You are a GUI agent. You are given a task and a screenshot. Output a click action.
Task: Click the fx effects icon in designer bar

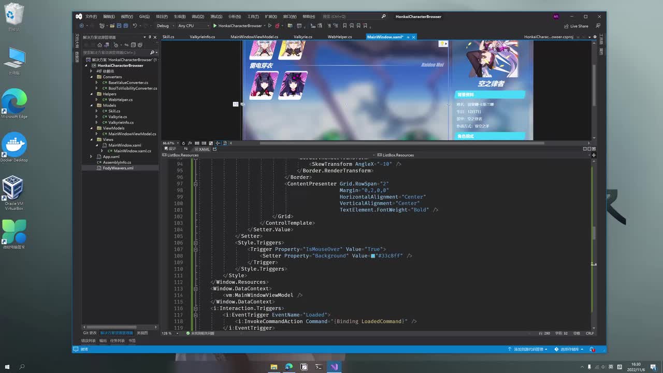coord(190,143)
